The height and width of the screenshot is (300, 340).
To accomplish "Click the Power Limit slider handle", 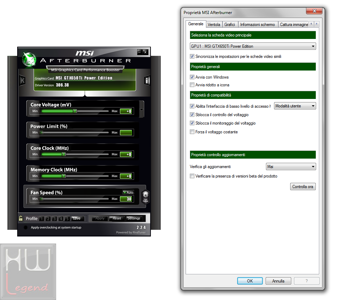I will [x=42, y=133].
